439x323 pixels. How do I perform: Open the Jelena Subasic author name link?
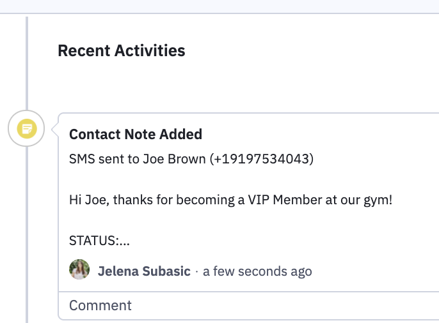(x=144, y=271)
